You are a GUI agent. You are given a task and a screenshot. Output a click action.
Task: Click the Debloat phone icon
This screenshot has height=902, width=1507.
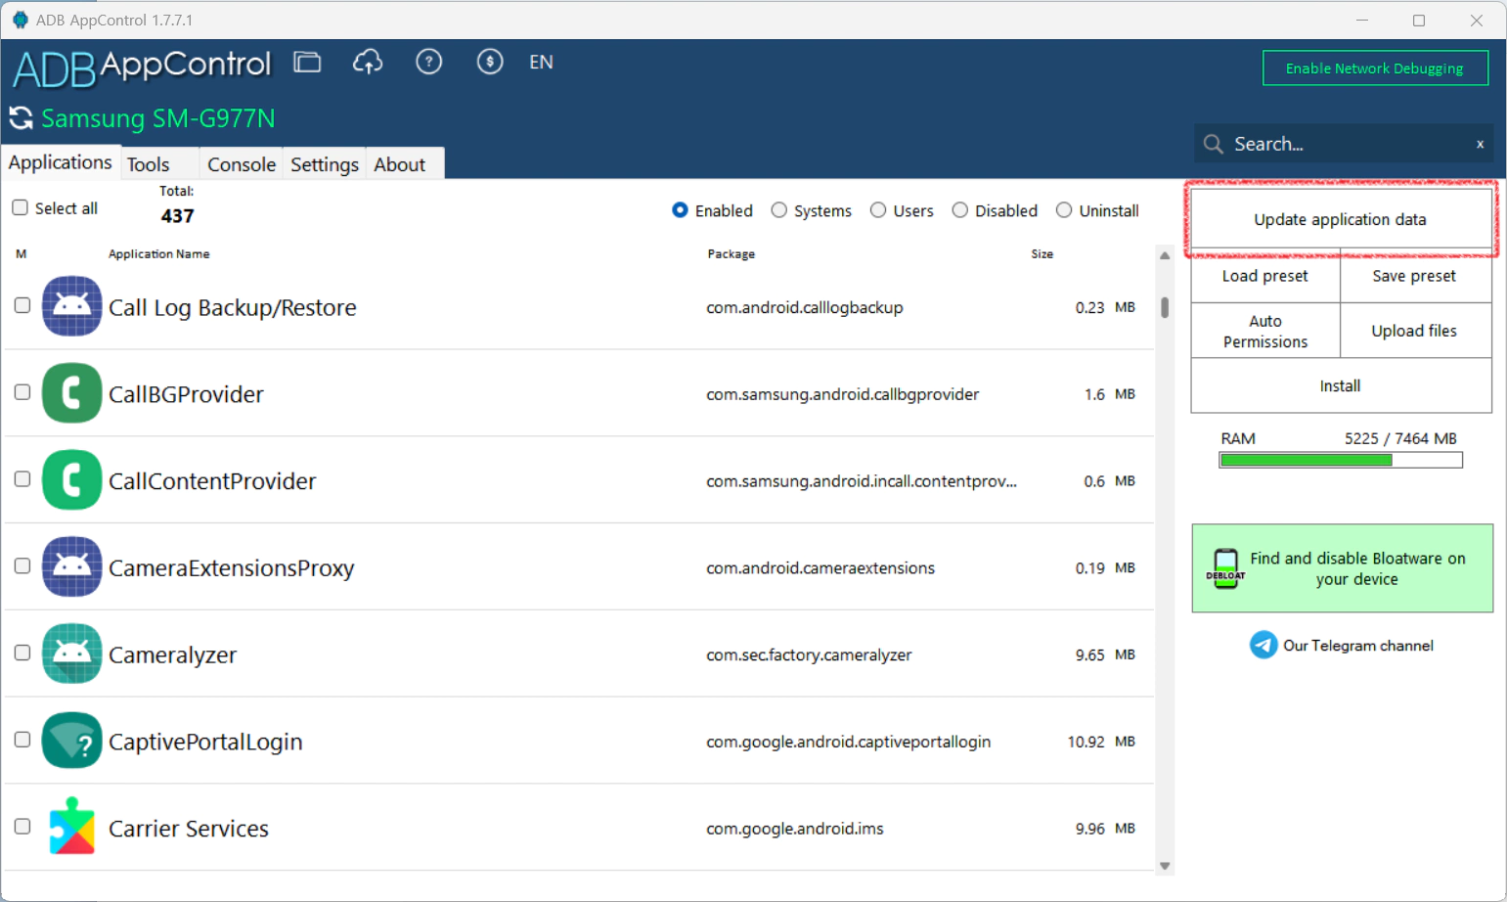tap(1225, 567)
